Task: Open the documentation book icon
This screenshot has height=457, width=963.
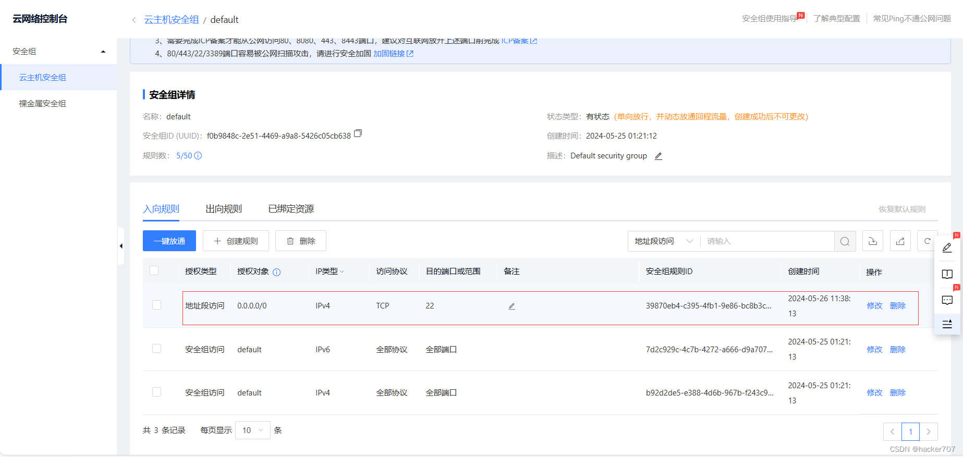Action: click(x=947, y=274)
